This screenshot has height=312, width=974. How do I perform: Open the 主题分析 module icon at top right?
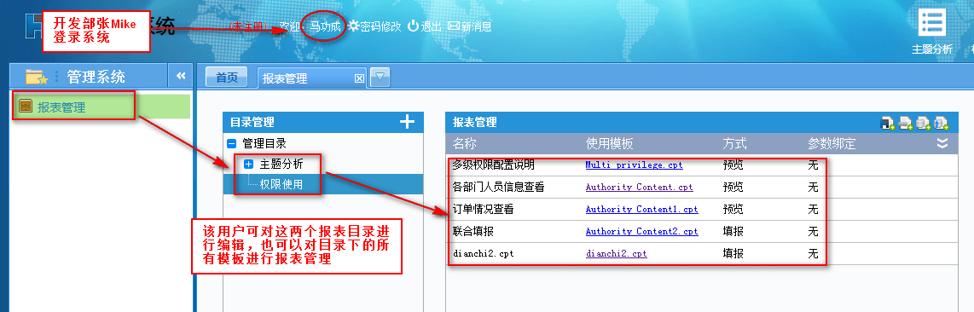tap(931, 24)
